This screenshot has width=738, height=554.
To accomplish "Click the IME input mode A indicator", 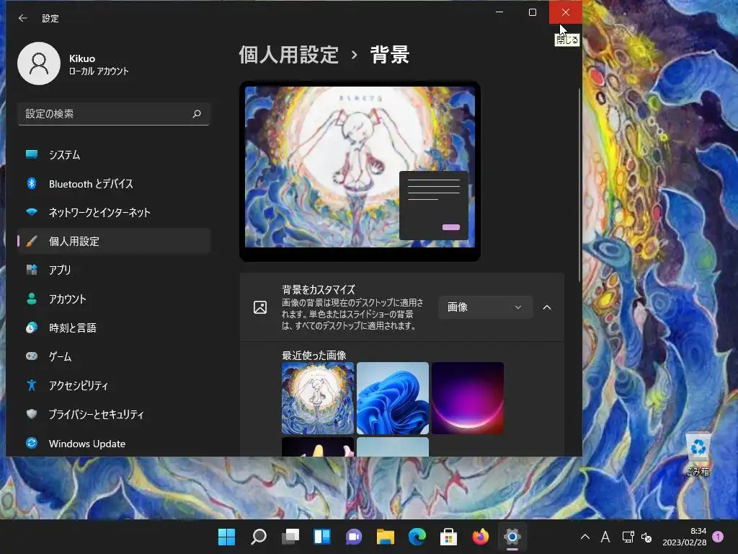I will tap(605, 537).
